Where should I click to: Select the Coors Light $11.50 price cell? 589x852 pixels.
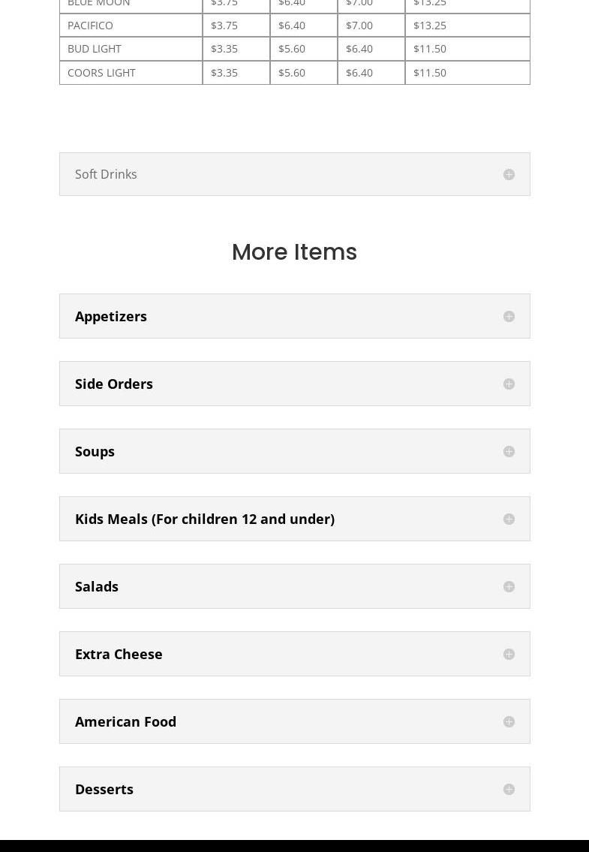pos(430,73)
